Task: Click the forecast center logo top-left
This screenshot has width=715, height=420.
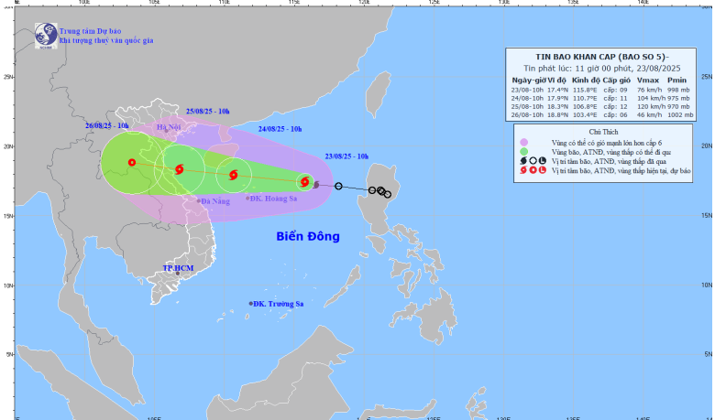Action: click(46, 35)
